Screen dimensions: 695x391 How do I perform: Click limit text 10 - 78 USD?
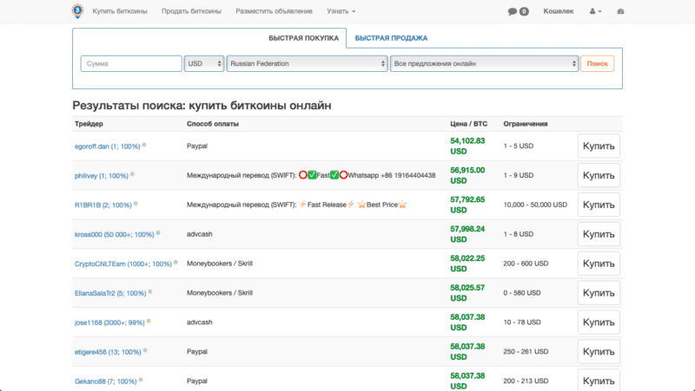[x=522, y=322]
